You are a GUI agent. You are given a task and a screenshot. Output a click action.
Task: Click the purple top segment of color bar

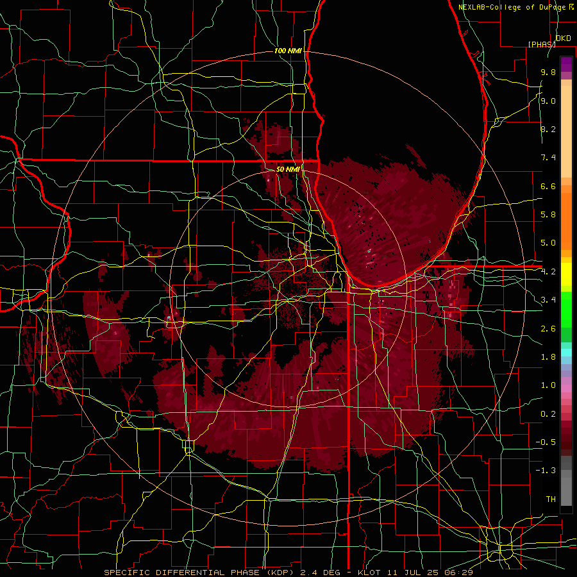click(x=566, y=64)
